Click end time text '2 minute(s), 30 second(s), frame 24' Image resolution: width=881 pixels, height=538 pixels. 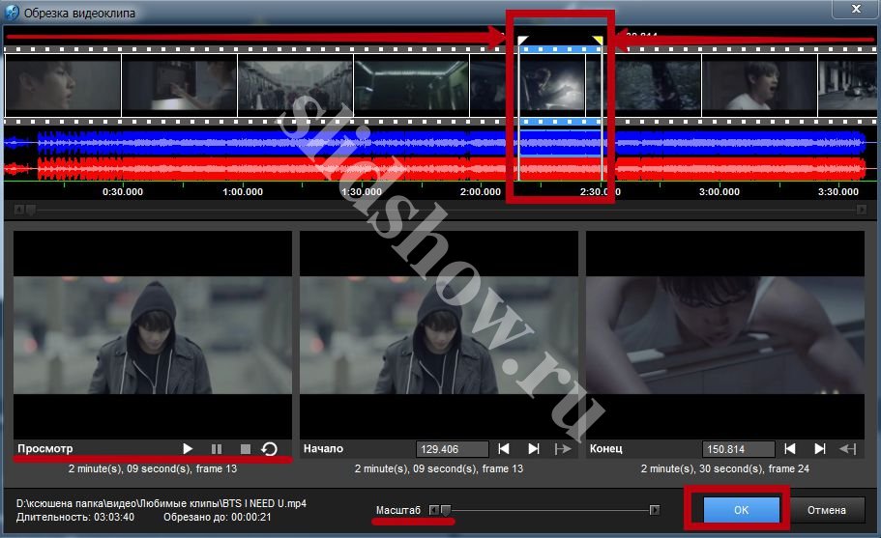click(725, 468)
